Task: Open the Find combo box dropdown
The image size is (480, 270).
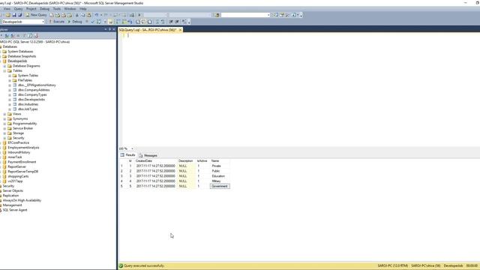Action: (x=268, y=15)
